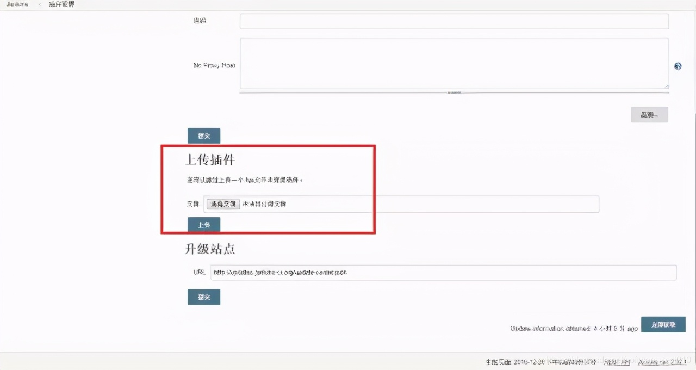Click the 密码 password input field
This screenshot has height=370, width=696.
tap(454, 21)
